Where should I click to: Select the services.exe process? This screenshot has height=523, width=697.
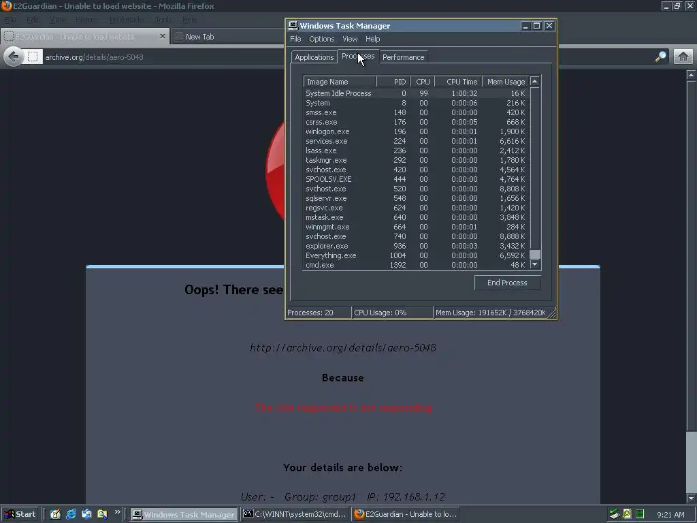[416, 141]
